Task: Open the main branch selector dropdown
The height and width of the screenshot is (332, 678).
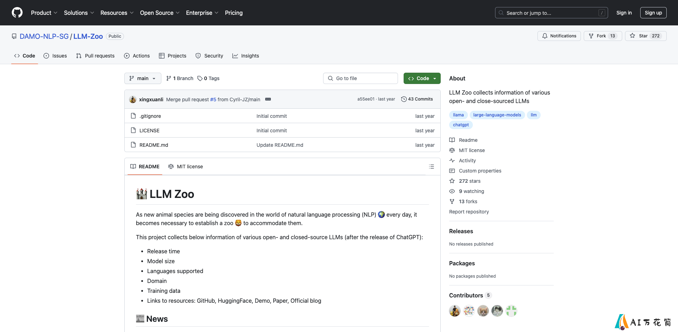Action: pyautogui.click(x=143, y=78)
